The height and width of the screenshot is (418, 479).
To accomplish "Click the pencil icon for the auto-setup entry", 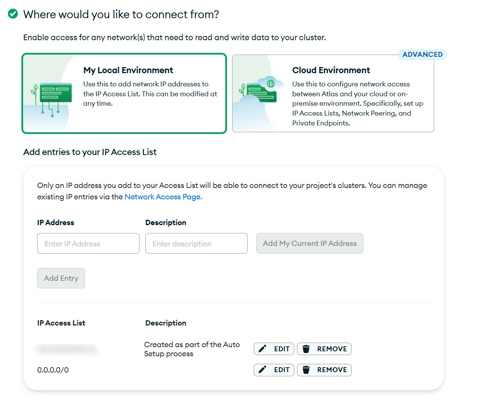I will [262, 349].
